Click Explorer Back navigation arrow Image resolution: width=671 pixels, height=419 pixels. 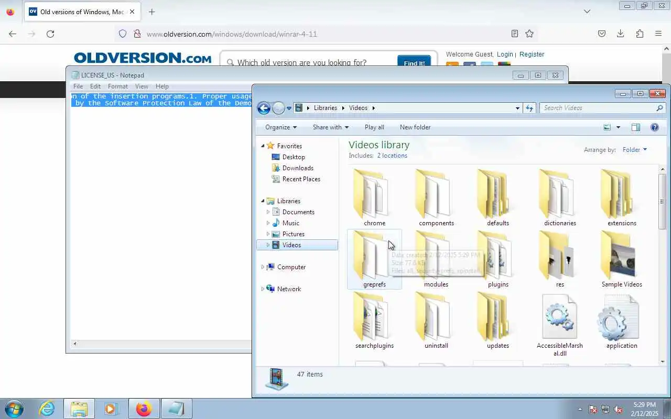click(264, 108)
